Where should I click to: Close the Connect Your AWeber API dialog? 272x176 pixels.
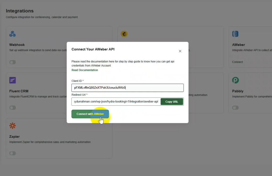(x=180, y=51)
